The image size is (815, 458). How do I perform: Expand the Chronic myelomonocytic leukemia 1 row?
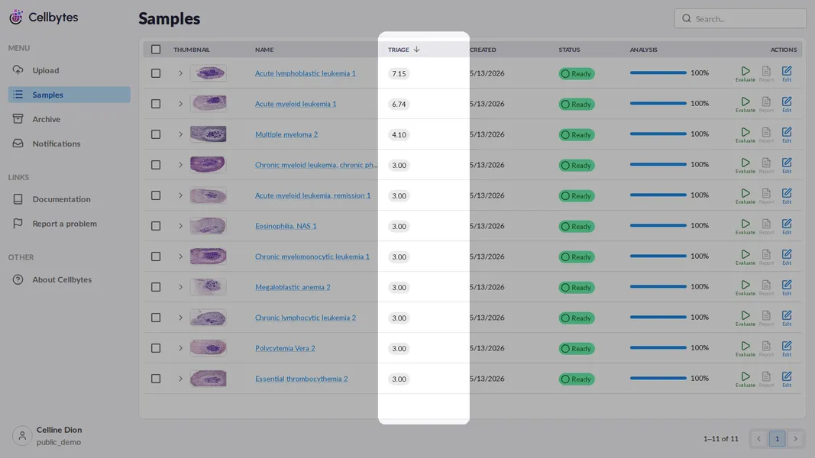pyautogui.click(x=180, y=256)
